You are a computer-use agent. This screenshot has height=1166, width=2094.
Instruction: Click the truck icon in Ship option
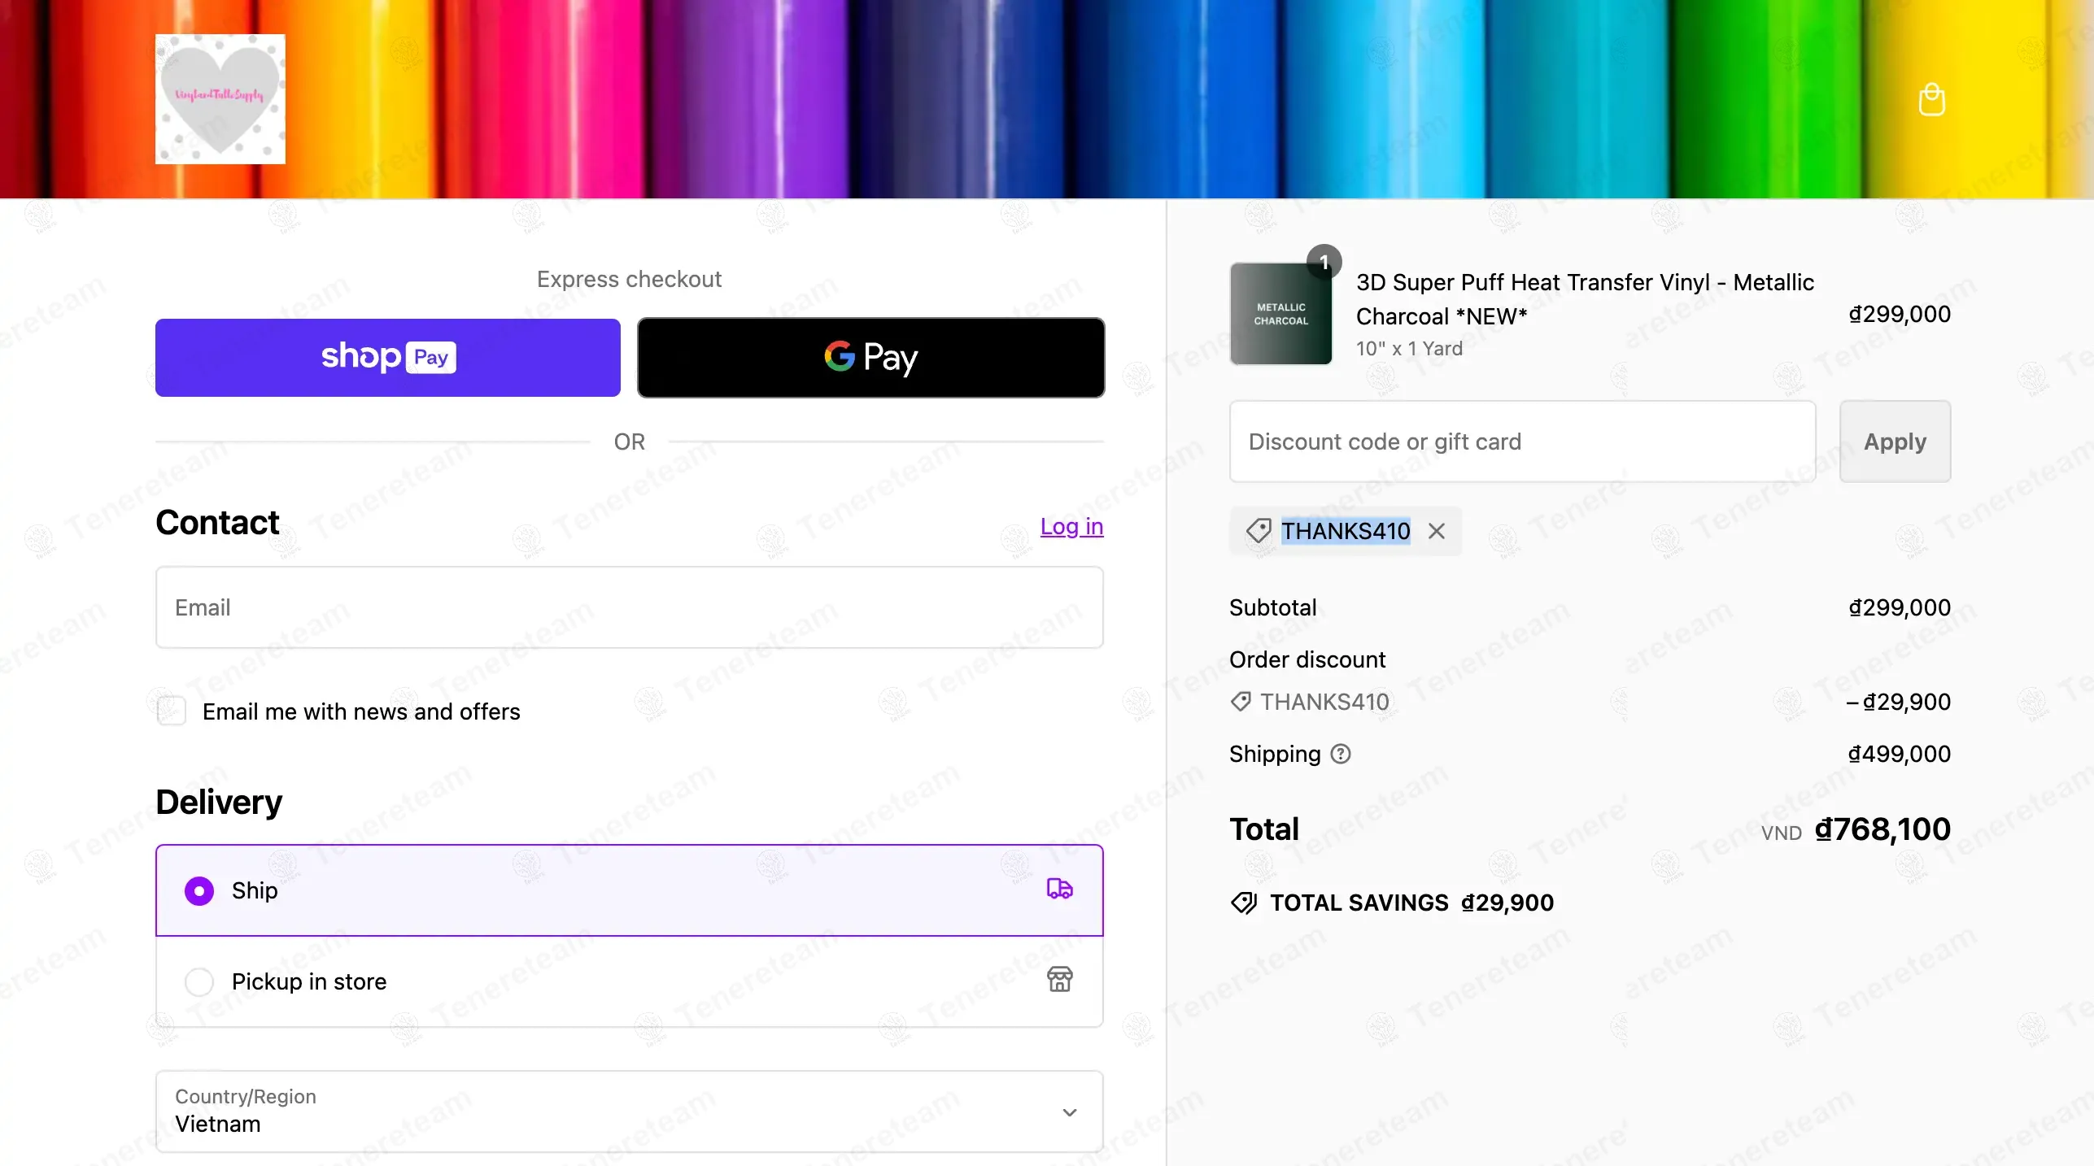click(x=1059, y=889)
